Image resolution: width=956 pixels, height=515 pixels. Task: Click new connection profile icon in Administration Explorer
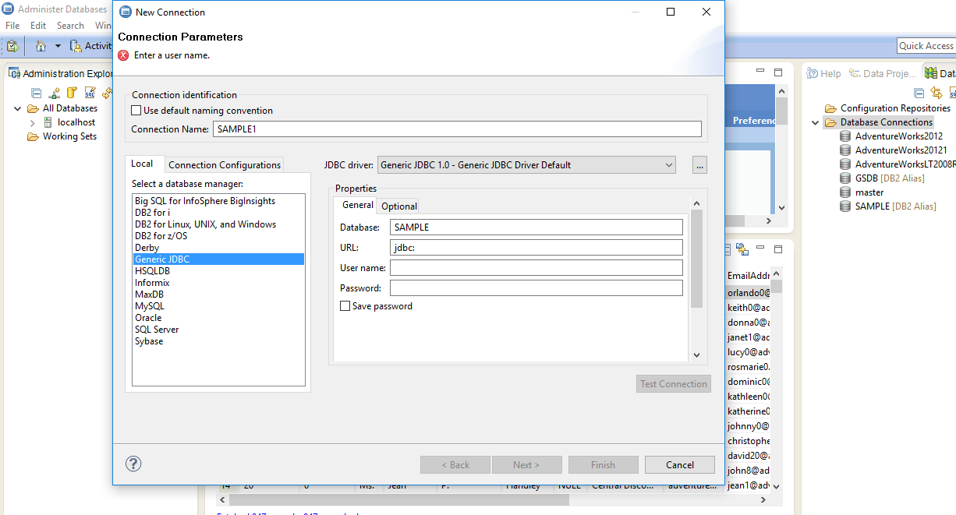pyautogui.click(x=54, y=92)
